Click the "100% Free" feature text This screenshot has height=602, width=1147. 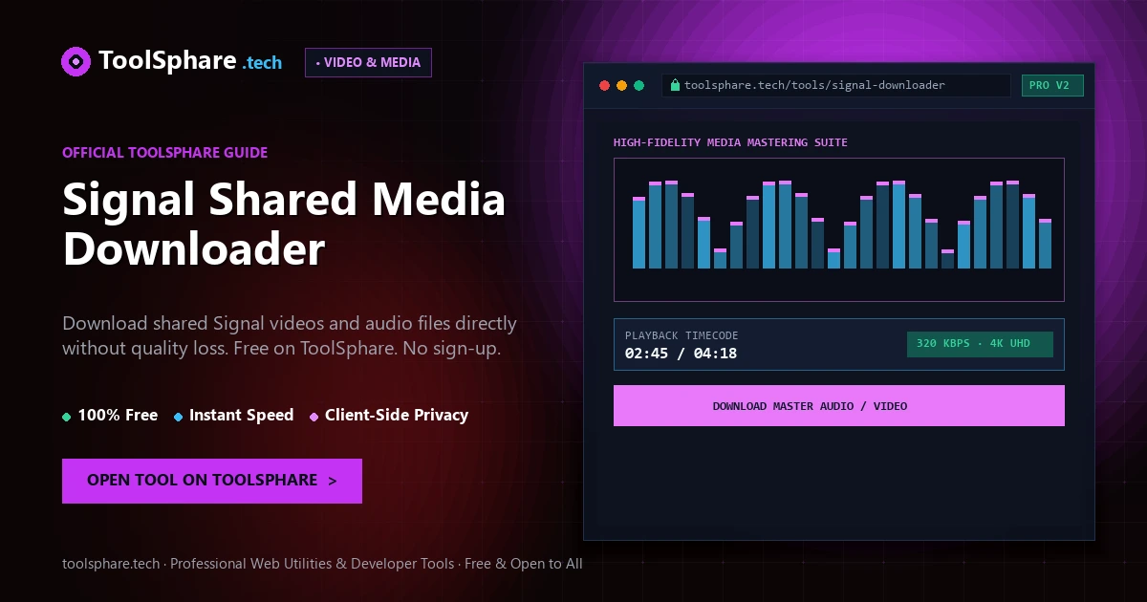click(118, 415)
